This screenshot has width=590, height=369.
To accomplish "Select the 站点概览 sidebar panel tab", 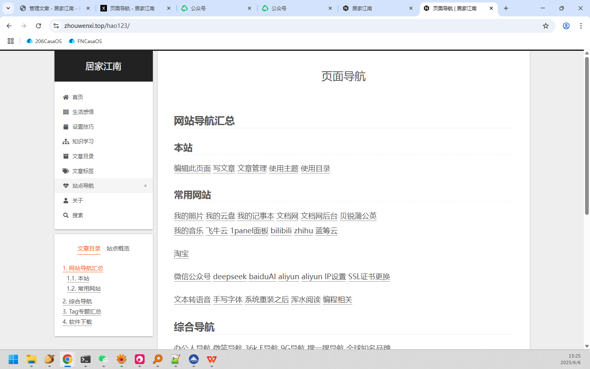I will pos(118,248).
